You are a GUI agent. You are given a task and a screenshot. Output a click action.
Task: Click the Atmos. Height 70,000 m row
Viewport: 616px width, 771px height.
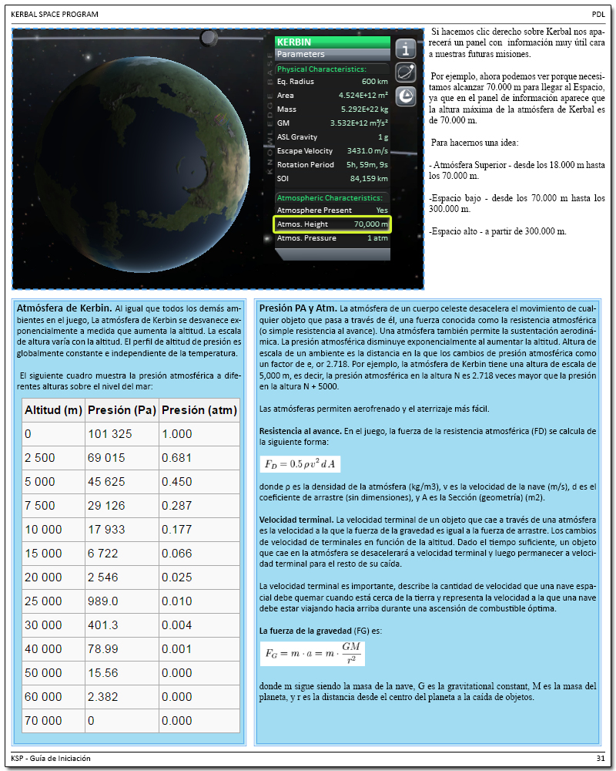[x=333, y=224]
